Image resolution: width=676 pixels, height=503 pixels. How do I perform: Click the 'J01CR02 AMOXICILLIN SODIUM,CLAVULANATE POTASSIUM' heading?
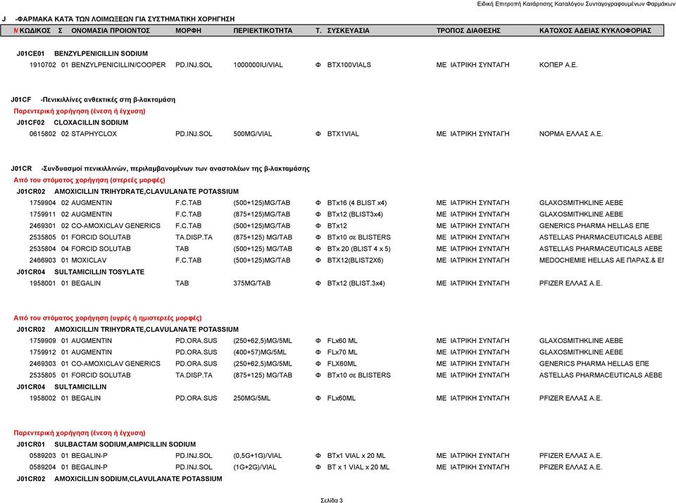click(120, 479)
